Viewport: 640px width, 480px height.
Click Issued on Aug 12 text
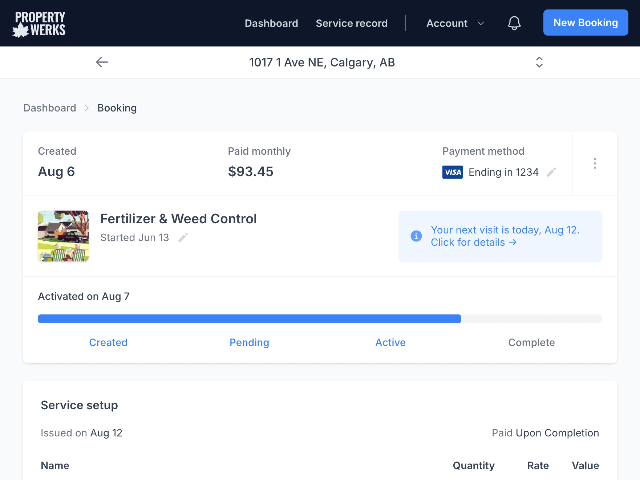81,433
